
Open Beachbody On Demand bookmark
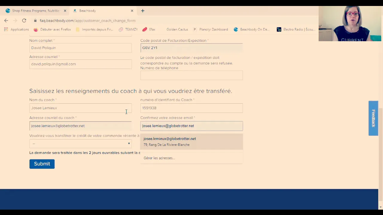click(x=252, y=29)
